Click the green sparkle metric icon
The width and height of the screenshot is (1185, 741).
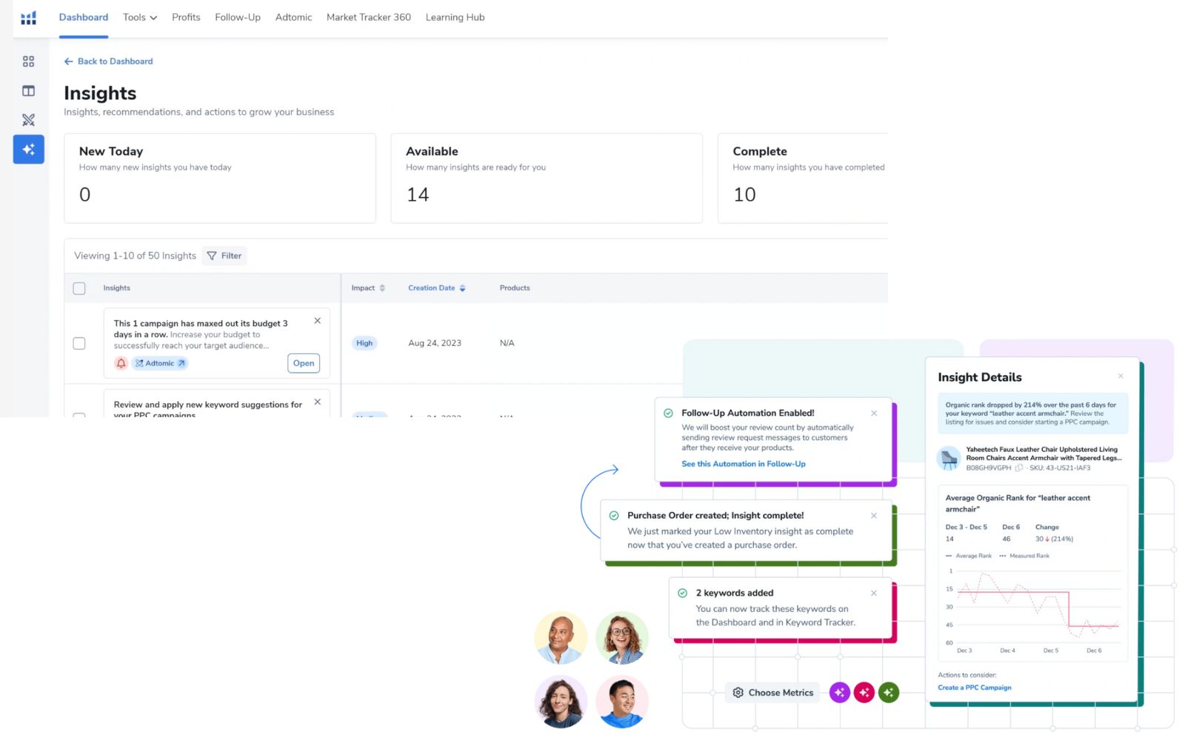pos(889,693)
